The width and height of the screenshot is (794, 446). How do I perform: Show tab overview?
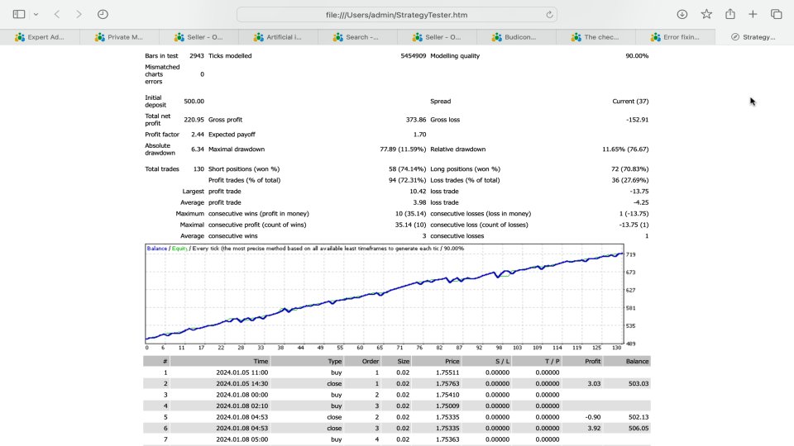pyautogui.click(x=777, y=14)
